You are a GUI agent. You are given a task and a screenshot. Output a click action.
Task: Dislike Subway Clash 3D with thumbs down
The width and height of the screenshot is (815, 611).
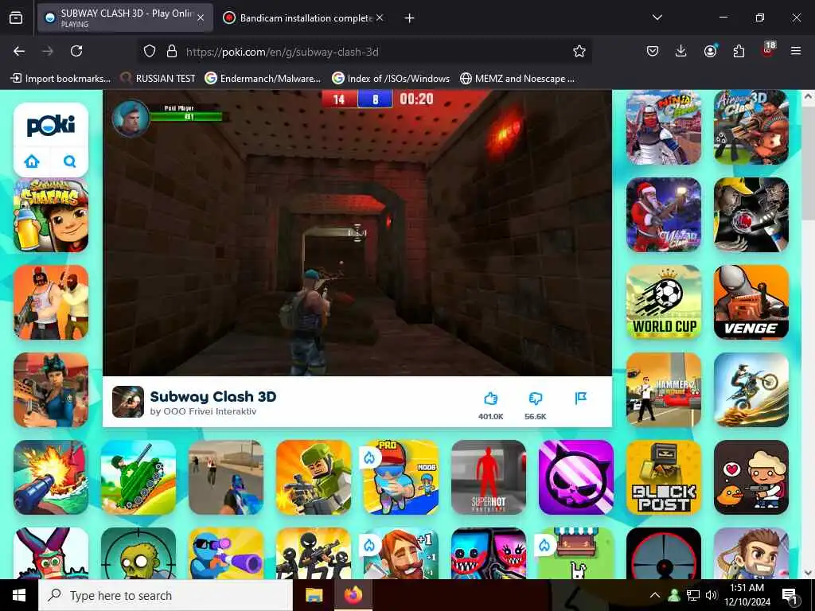click(536, 399)
